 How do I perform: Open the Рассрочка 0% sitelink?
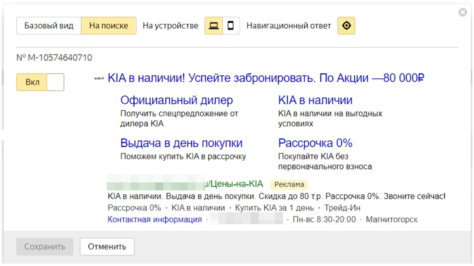click(x=315, y=143)
